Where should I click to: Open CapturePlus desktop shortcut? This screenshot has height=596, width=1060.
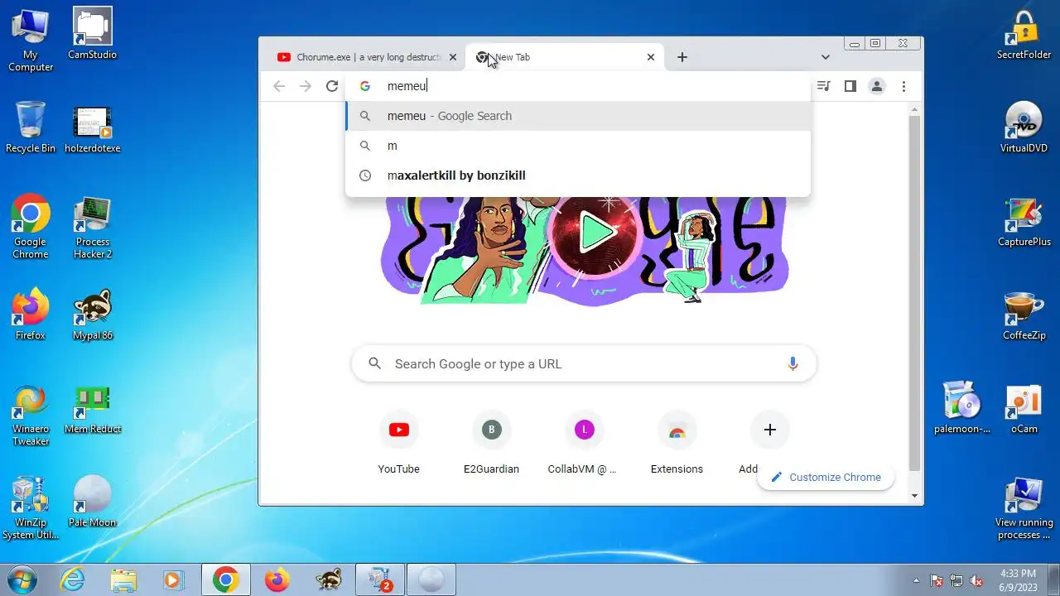click(1024, 221)
